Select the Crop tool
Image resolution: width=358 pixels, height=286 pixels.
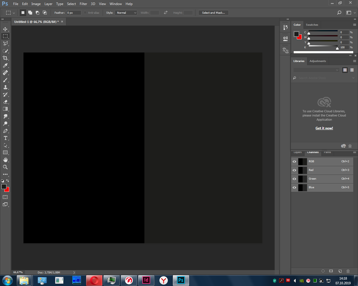click(5, 58)
